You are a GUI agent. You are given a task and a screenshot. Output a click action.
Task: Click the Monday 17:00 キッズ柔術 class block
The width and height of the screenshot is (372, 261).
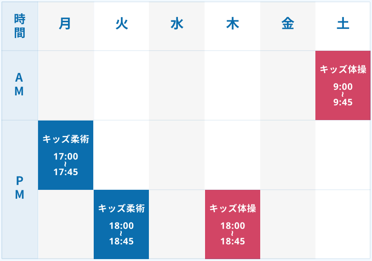click(66, 155)
